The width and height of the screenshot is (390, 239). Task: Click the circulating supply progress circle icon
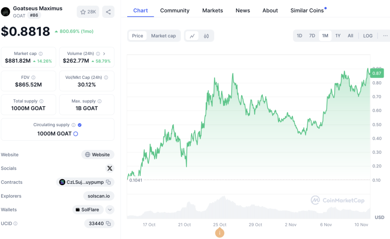[76, 134]
